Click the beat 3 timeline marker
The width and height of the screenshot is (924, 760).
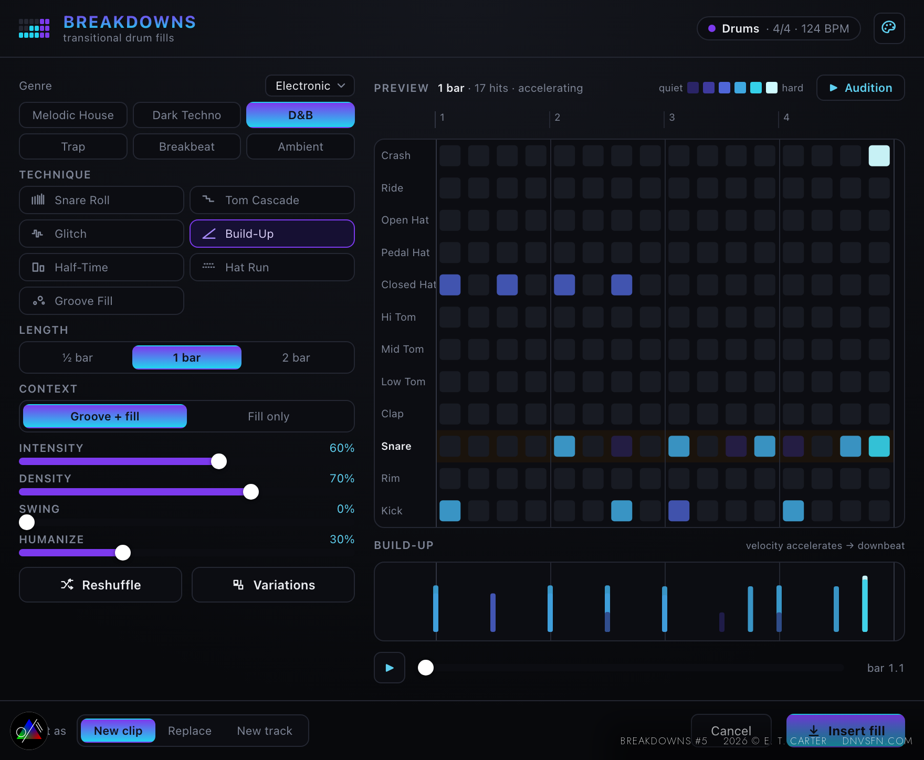click(x=672, y=118)
